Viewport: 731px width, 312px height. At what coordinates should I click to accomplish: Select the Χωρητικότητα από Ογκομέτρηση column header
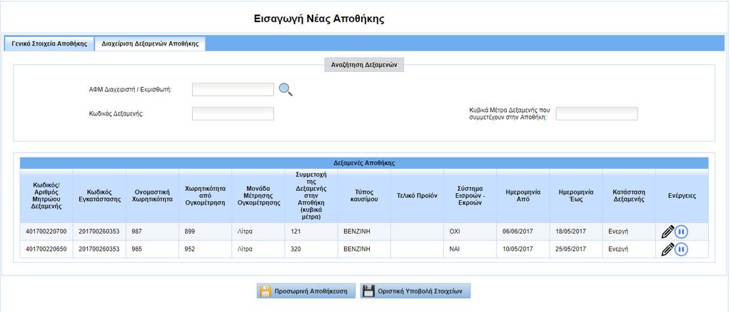(206, 196)
